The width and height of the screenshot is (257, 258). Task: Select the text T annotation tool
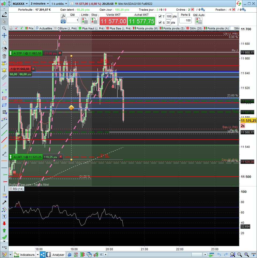pos(4,216)
